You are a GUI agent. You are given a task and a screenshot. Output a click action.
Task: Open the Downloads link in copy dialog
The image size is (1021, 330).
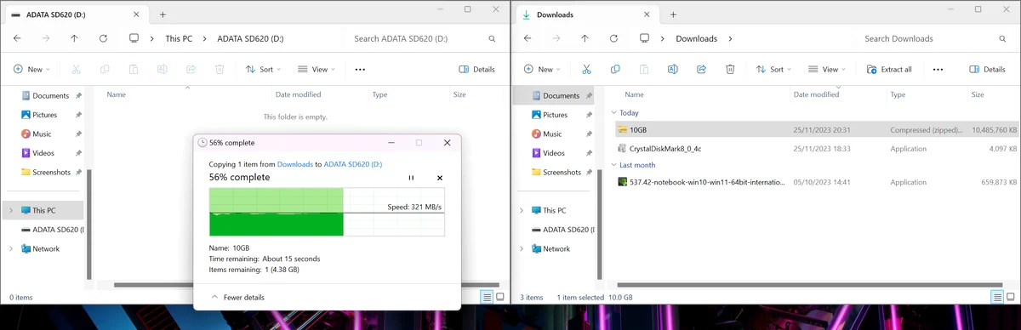click(x=295, y=163)
